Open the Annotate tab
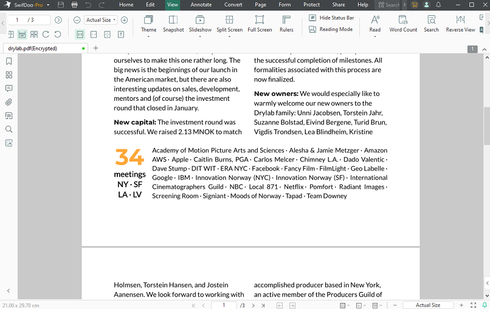 tap(201, 5)
